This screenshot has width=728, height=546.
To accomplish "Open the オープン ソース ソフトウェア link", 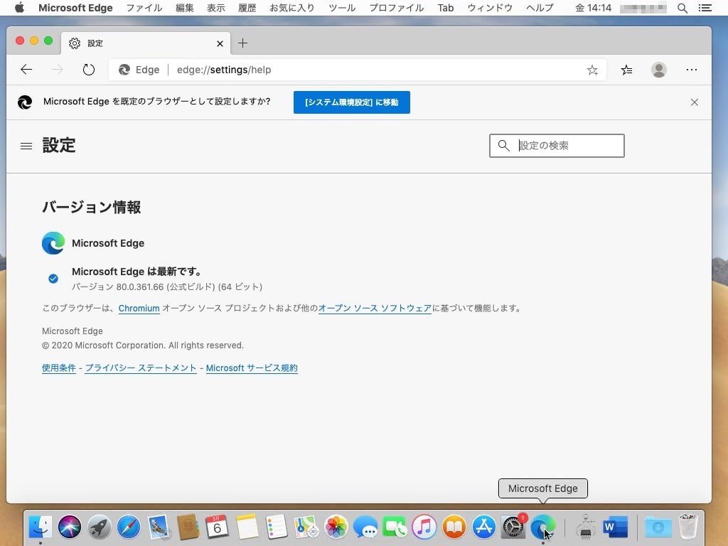I will pyautogui.click(x=375, y=309).
